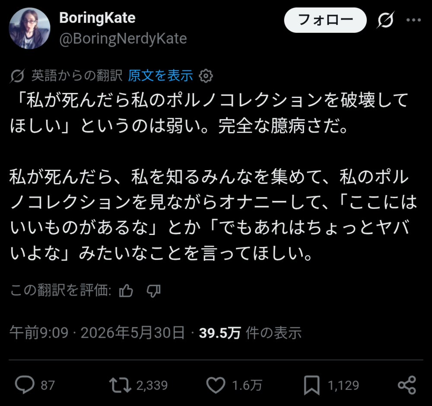
Task: Click the BoringKate display name
Action: (x=97, y=18)
